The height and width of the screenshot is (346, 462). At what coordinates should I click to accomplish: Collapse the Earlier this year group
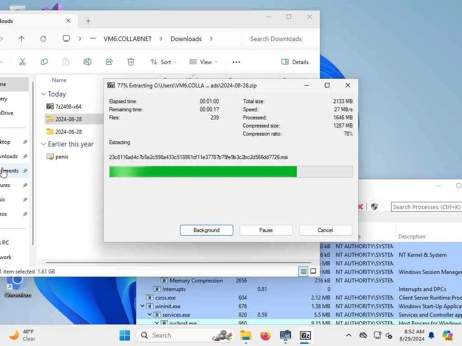pyautogui.click(x=43, y=144)
